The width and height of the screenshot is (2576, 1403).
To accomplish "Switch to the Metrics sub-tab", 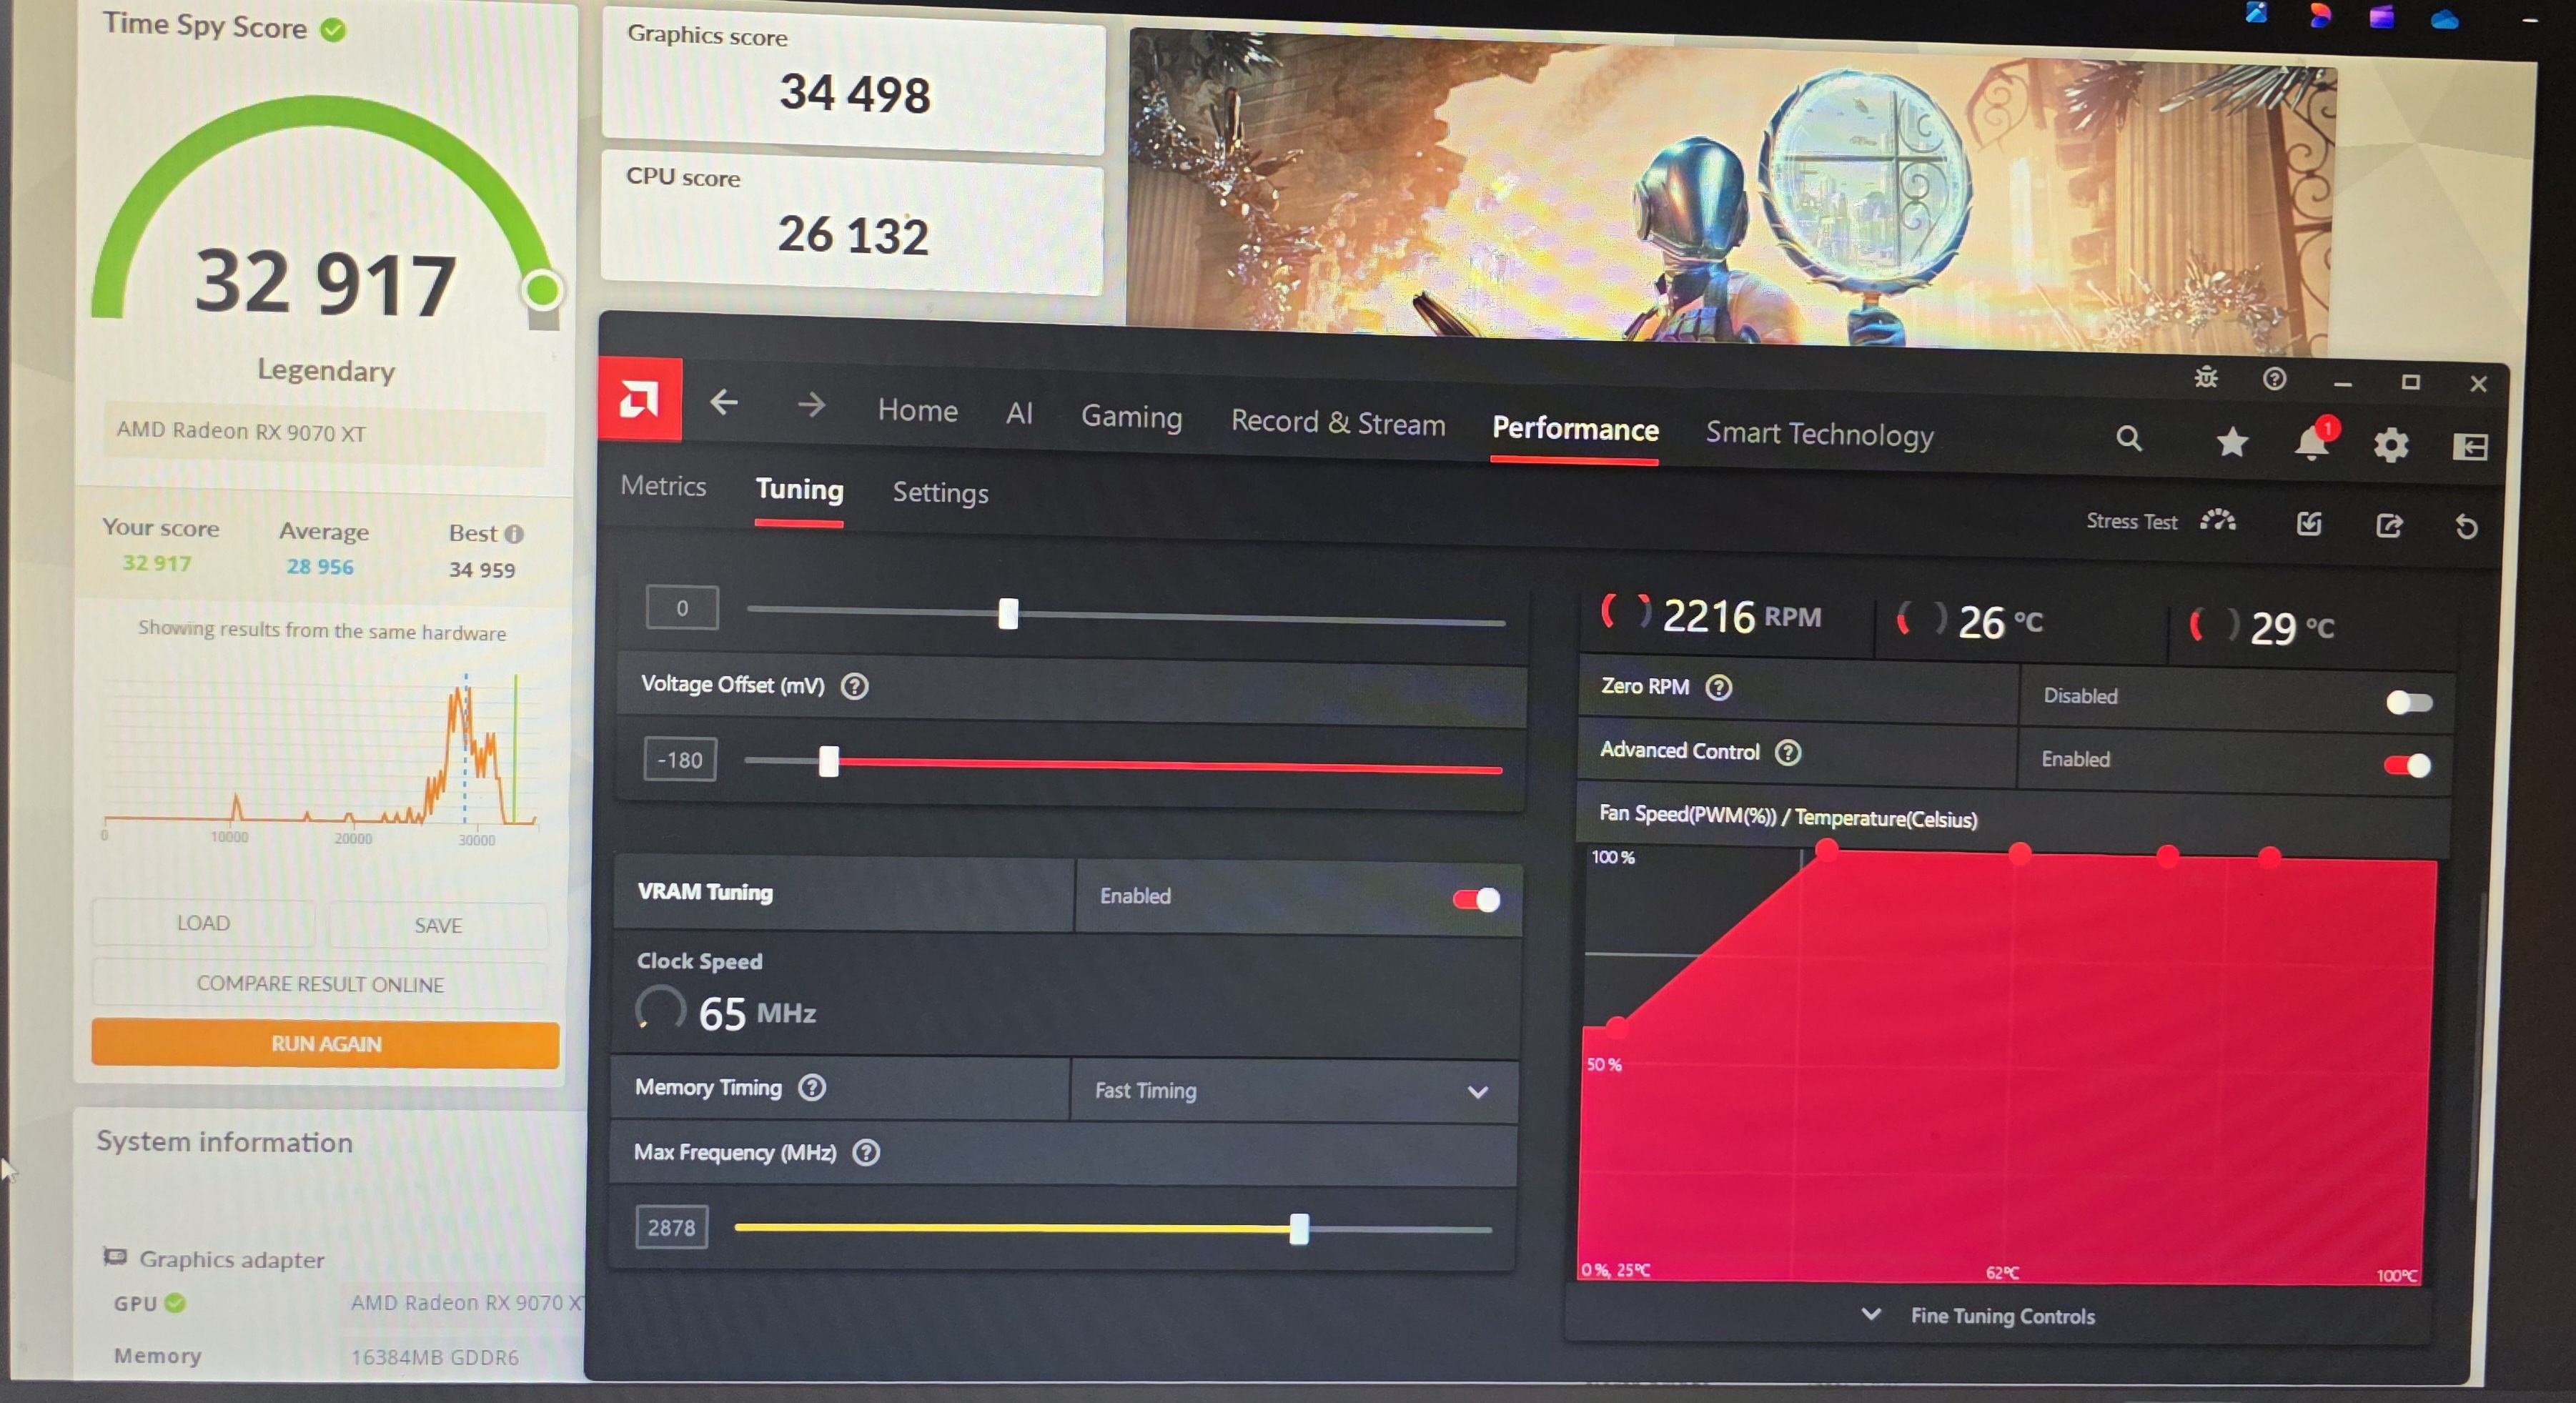I will pos(663,486).
